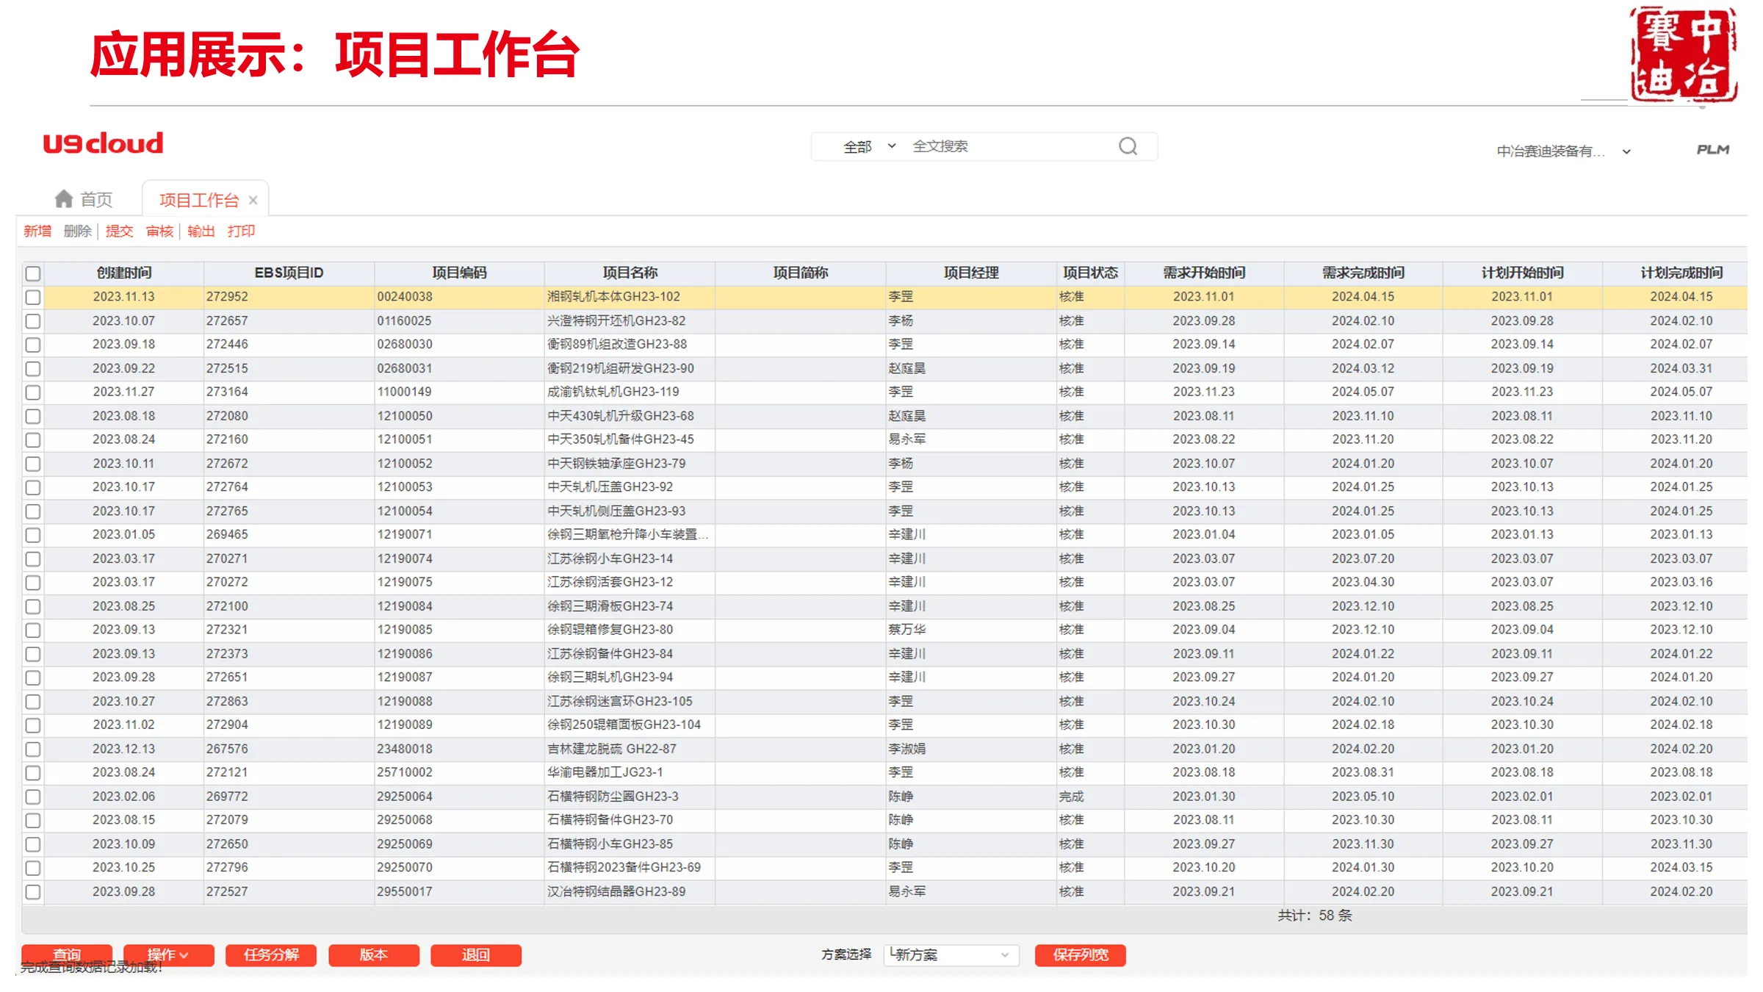The height and width of the screenshot is (992, 1763).
Task: Click 打印 in the toolbar
Action: pyautogui.click(x=241, y=231)
